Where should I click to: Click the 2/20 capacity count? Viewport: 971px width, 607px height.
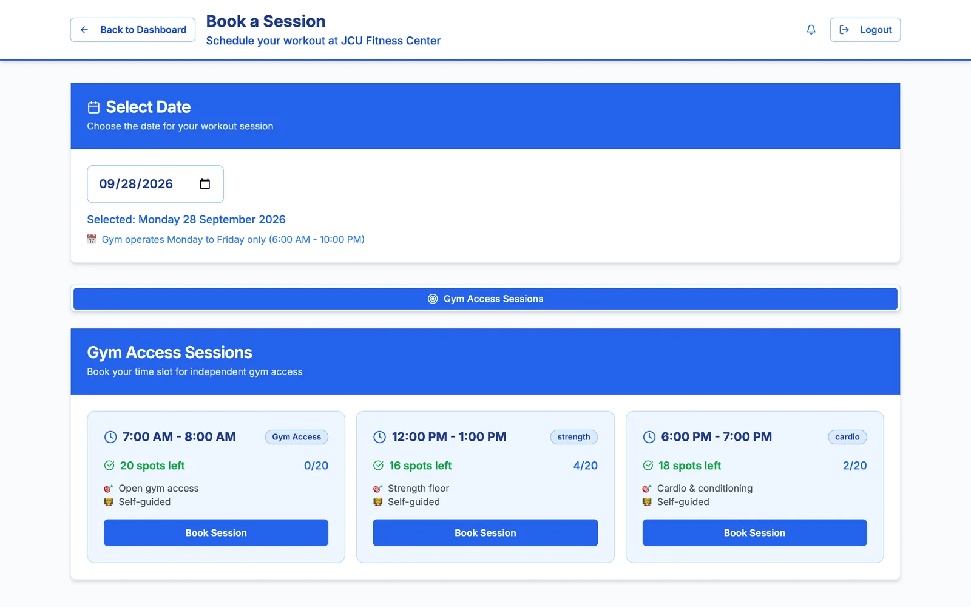point(855,466)
